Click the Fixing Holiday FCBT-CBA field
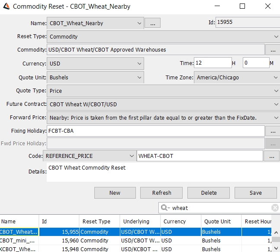Image resolution: width=280 pixels, height=252 pixels. tap(156, 131)
